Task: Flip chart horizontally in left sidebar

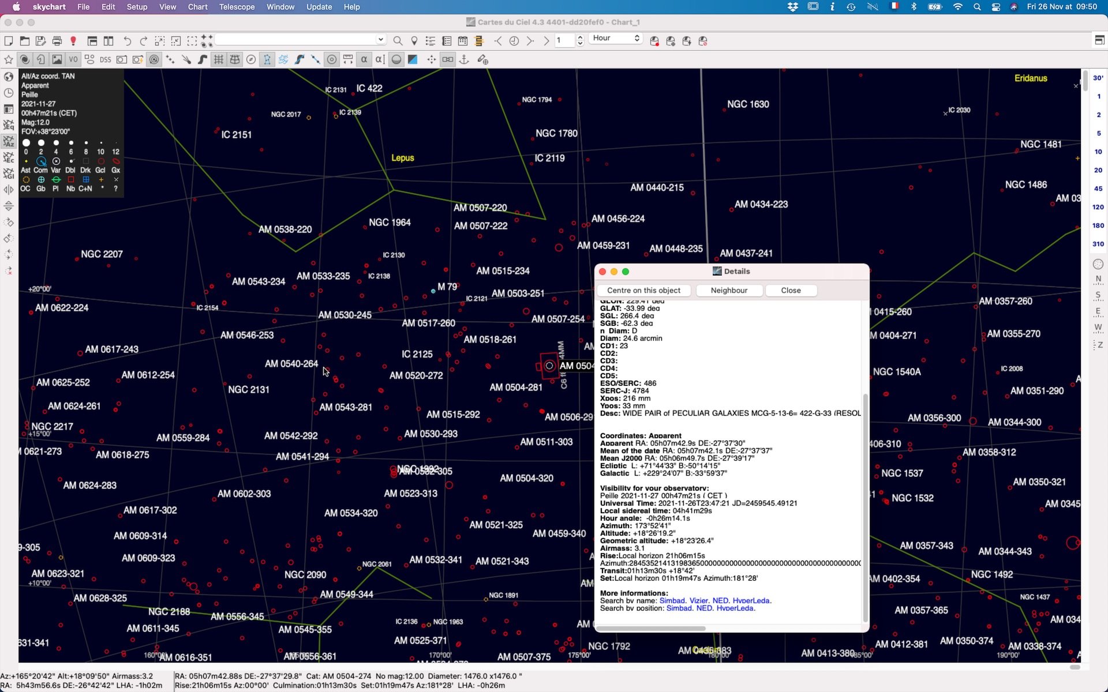Action: tap(9, 190)
